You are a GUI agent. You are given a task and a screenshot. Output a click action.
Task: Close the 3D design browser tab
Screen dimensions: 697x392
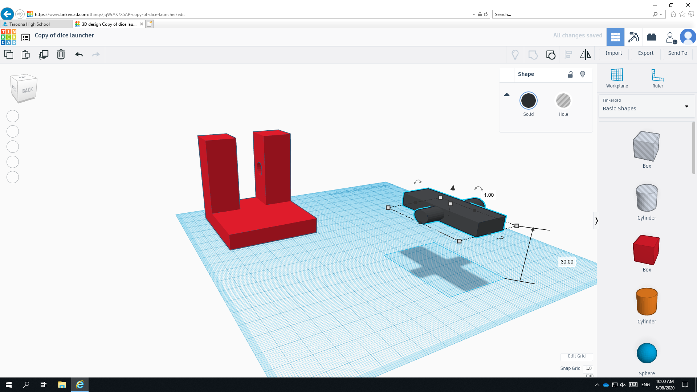(142, 24)
